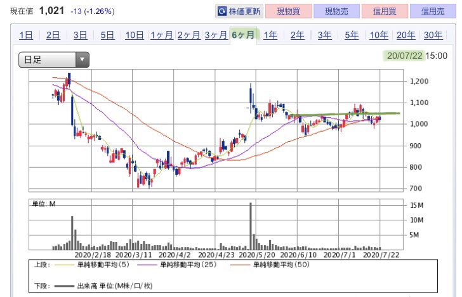Select the 2日 period tab
The height and width of the screenshot is (297, 462).
(x=53, y=35)
